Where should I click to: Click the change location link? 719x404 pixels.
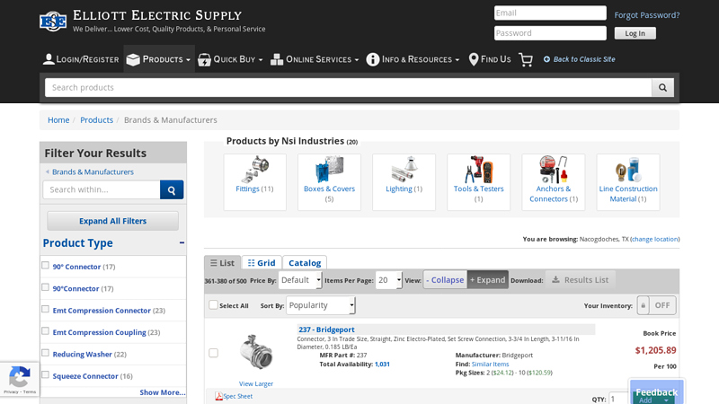click(655, 239)
